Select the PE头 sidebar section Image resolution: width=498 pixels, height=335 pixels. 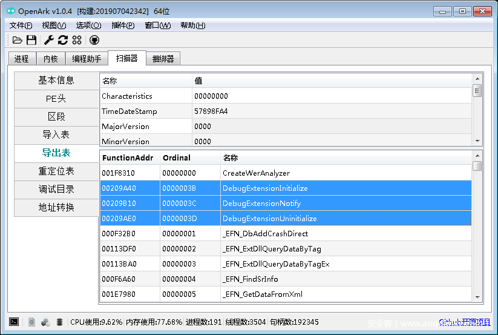pyautogui.click(x=56, y=99)
